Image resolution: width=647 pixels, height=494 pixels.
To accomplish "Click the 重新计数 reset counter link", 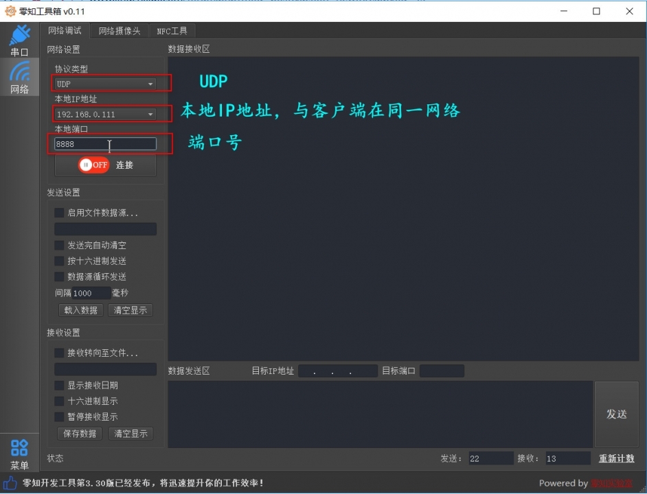I will (616, 458).
